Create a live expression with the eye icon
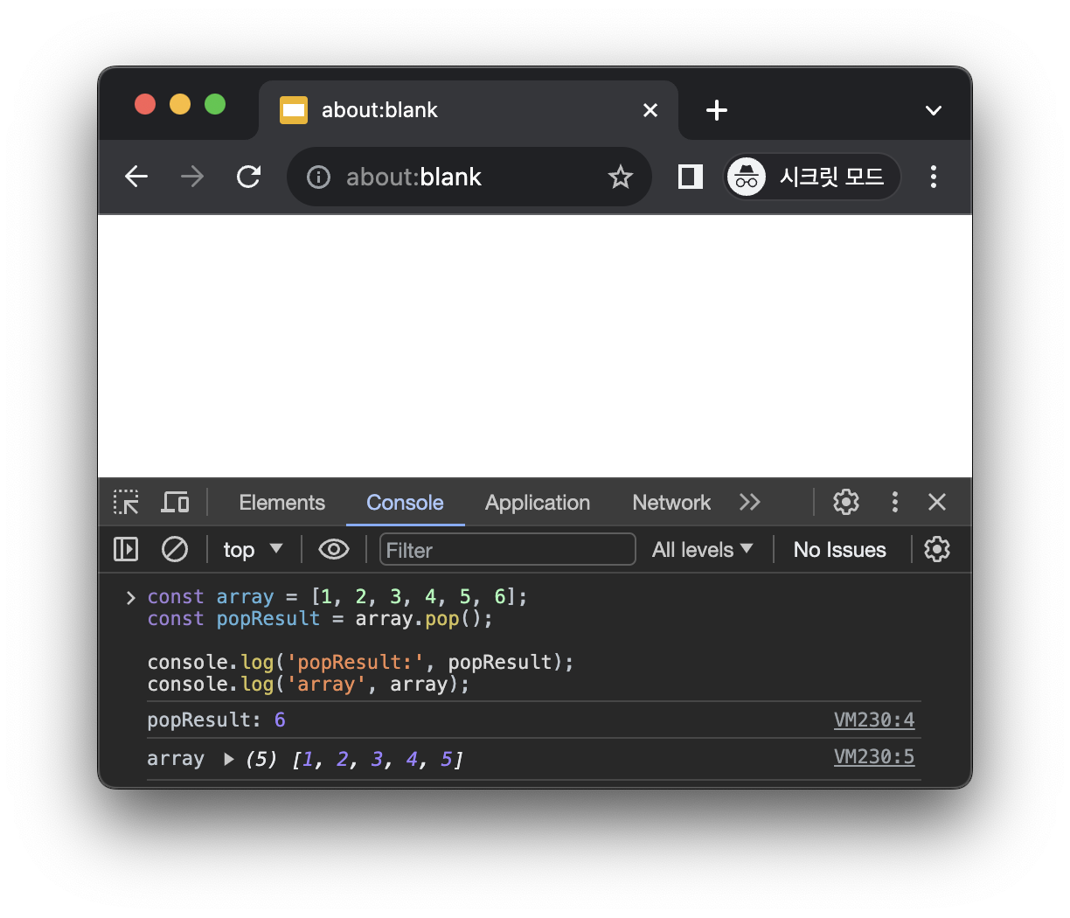 tap(334, 549)
